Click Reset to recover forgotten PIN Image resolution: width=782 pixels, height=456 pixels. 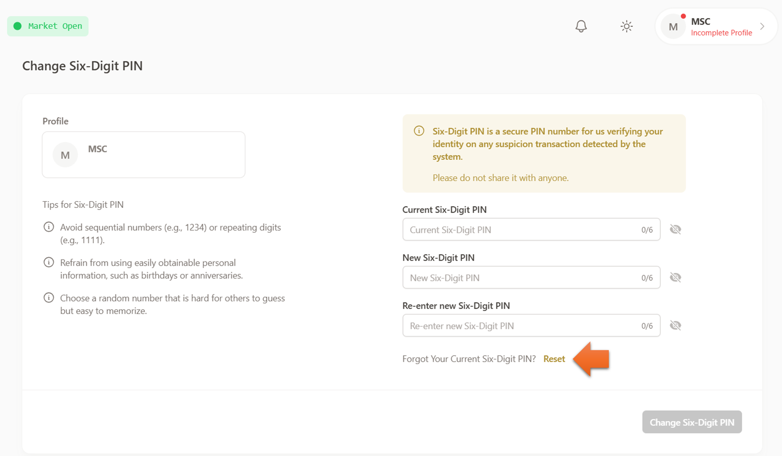pos(554,359)
